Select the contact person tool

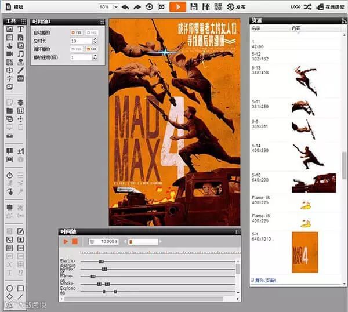[x=20, y=240]
